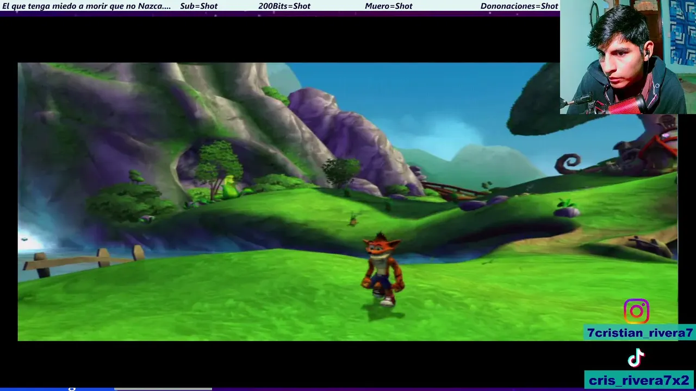Click the Crash Bandicoot character in game
Image resolution: width=696 pixels, height=391 pixels.
382,270
